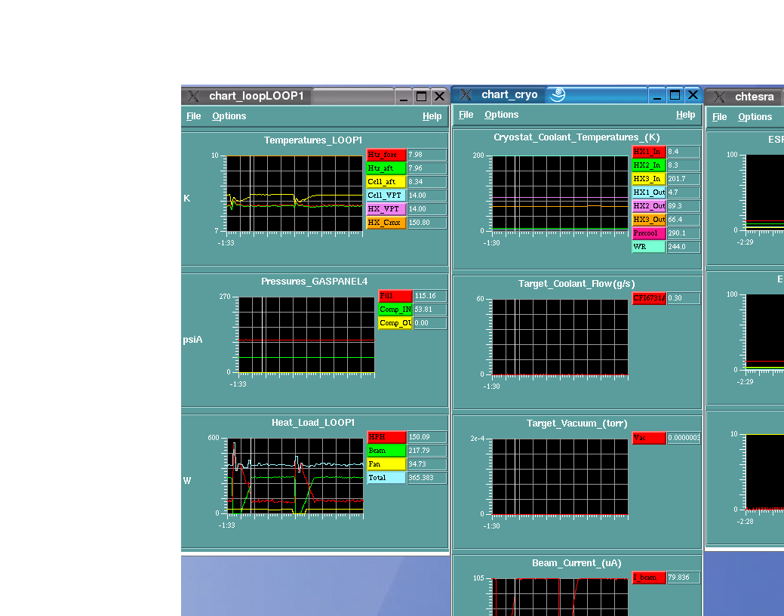Click inside the Heat_Load_LOOP1 plot area
Screen dimensions: 784x616
click(296, 476)
